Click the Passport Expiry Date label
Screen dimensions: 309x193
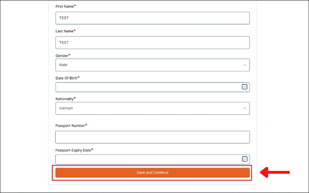tap(73, 150)
